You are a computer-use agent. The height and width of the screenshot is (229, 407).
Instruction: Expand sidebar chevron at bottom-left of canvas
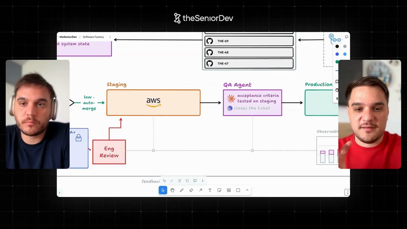tap(59, 193)
